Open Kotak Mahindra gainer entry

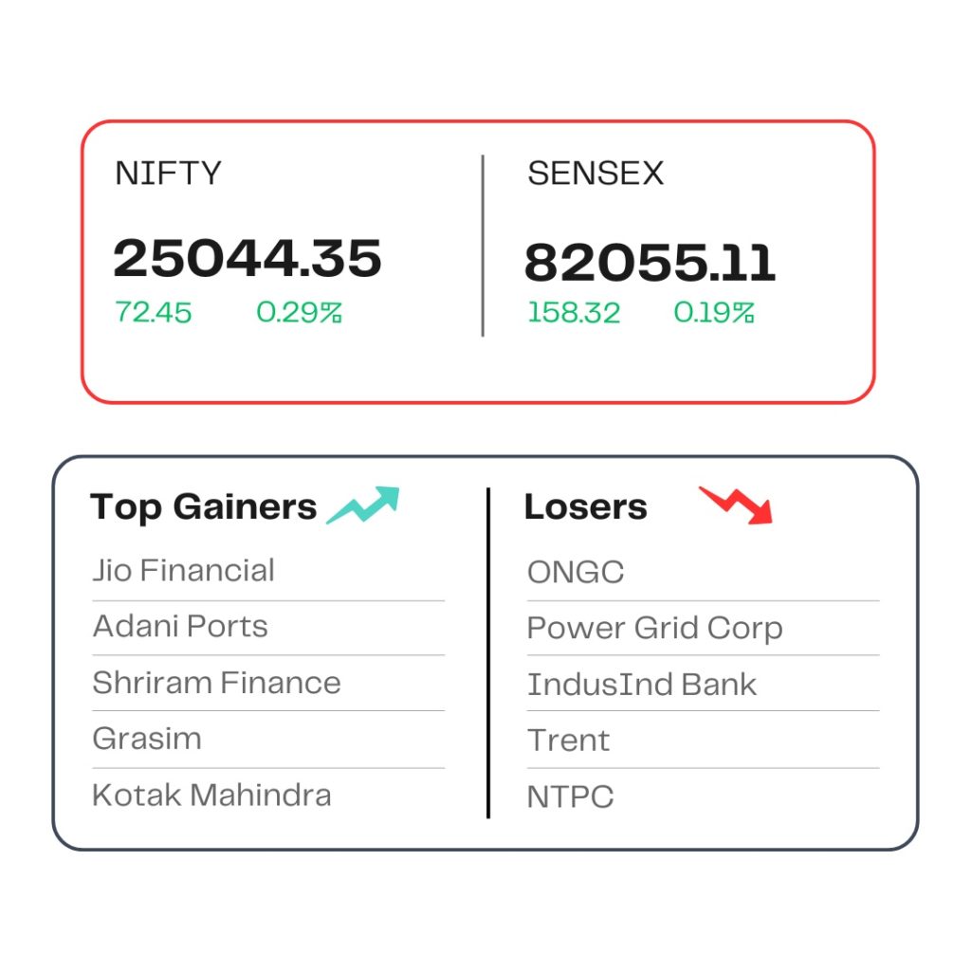coord(211,796)
